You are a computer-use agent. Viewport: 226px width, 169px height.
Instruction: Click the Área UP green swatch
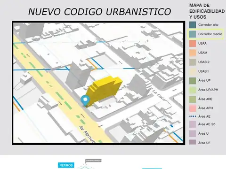pyautogui.click(x=193, y=81)
